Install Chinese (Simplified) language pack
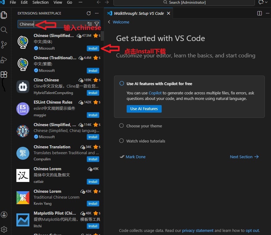Viewport: 271px width, 235px height. [x=93, y=48]
